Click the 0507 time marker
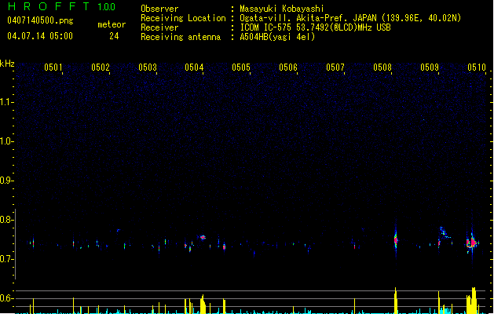Viewport: 494px width, 314px height. point(335,68)
